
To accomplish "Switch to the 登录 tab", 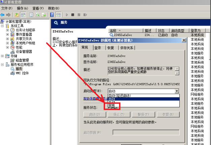I will 98,48.
